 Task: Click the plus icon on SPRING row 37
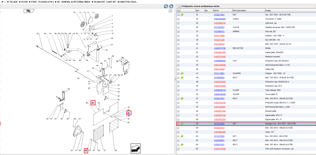178,31
